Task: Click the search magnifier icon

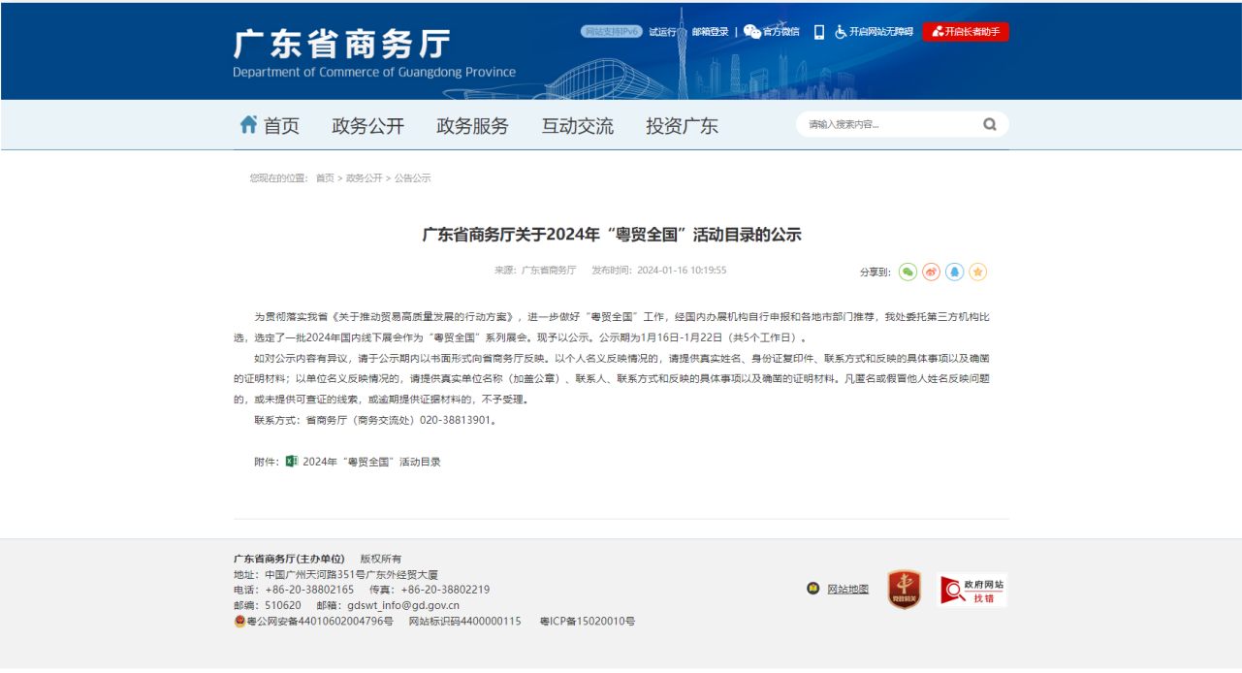Action: point(989,124)
